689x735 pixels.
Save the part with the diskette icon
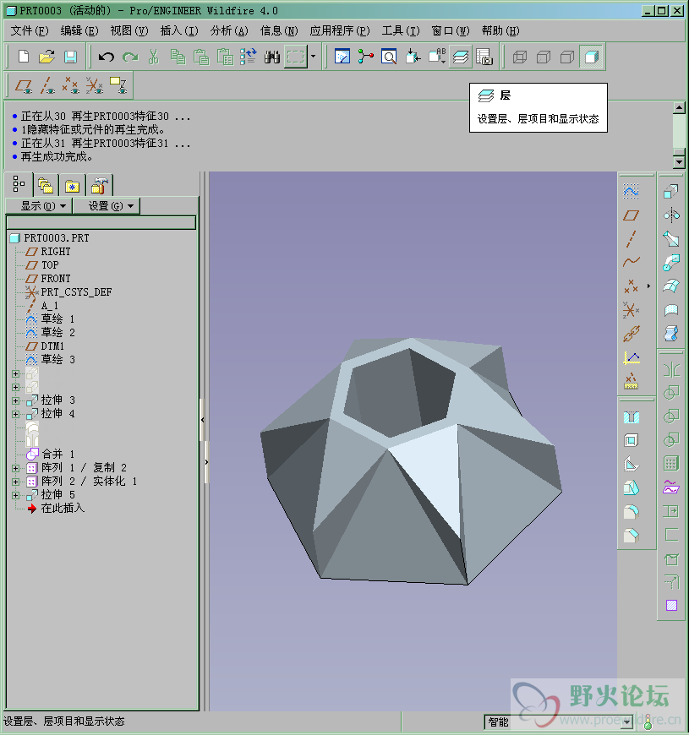point(70,57)
